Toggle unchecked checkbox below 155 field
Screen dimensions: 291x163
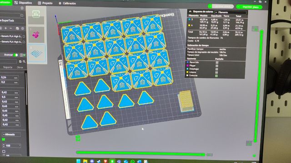click(4, 152)
